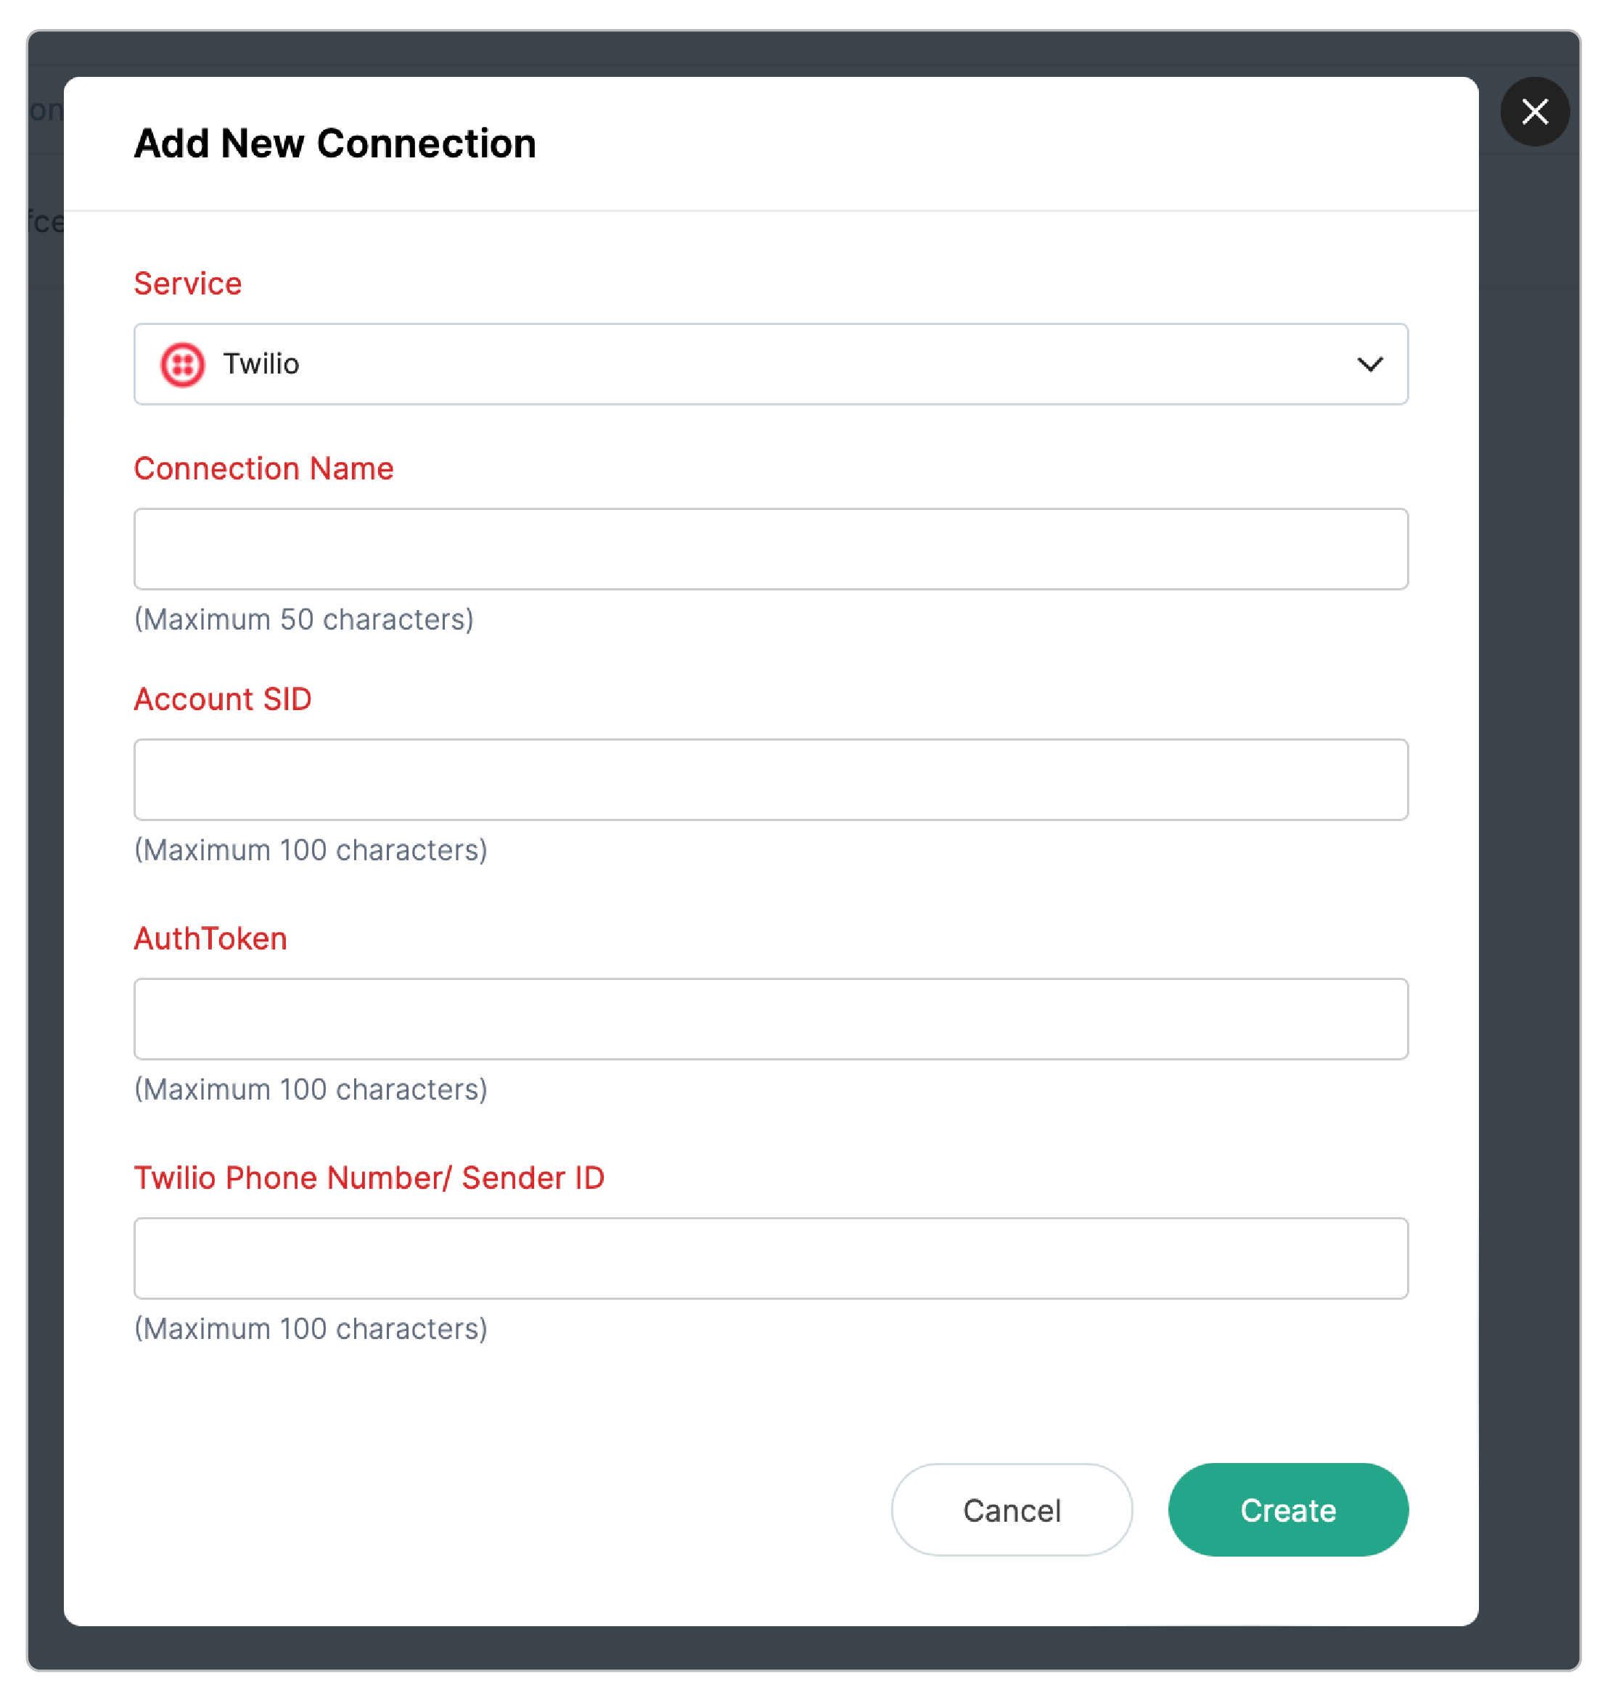Click the Twilio Phone Number/ Sender ID label
This screenshot has width=1619, height=1706.
click(x=369, y=1177)
